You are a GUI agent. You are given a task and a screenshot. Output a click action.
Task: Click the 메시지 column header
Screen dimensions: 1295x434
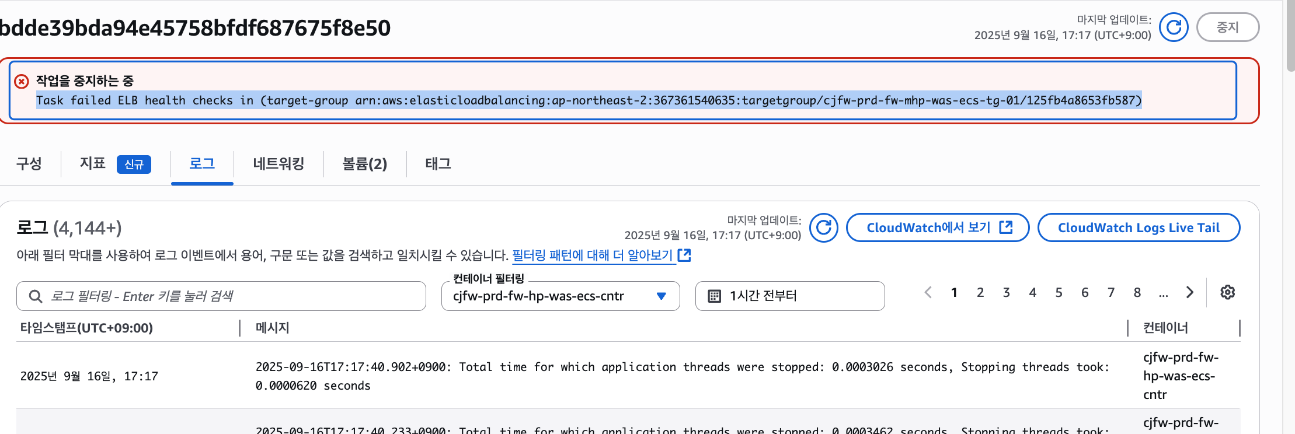[x=272, y=328]
